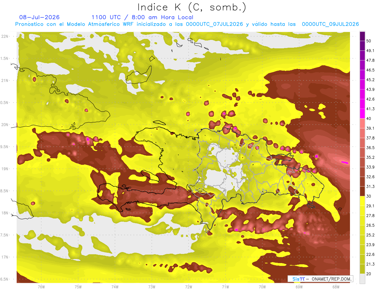
Task: Click colorbar label '45.2'
Action: pos(370,79)
